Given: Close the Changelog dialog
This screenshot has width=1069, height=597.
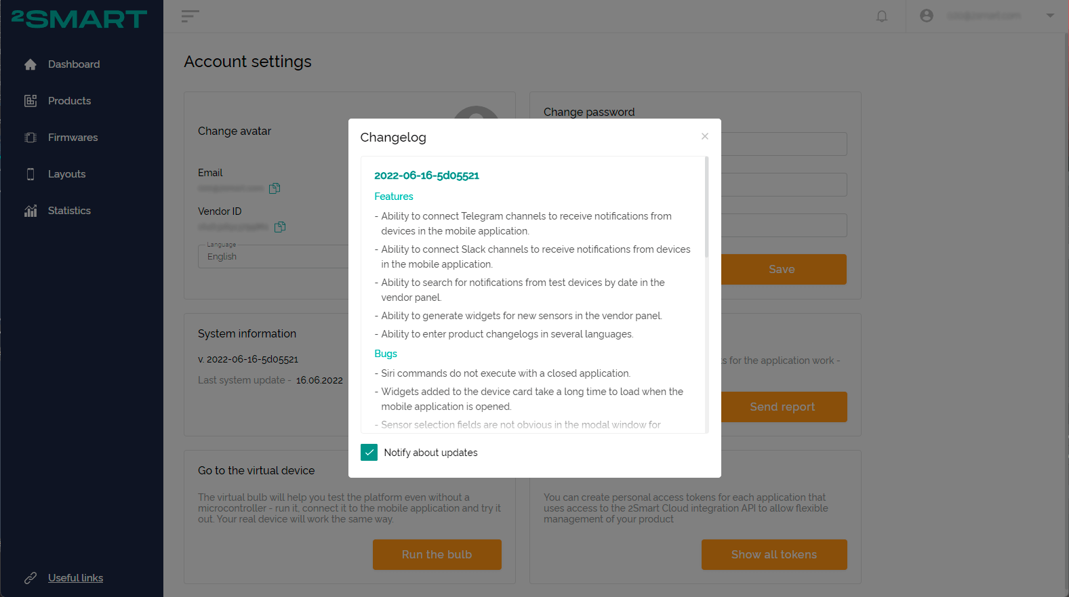Looking at the screenshot, I should 705,136.
